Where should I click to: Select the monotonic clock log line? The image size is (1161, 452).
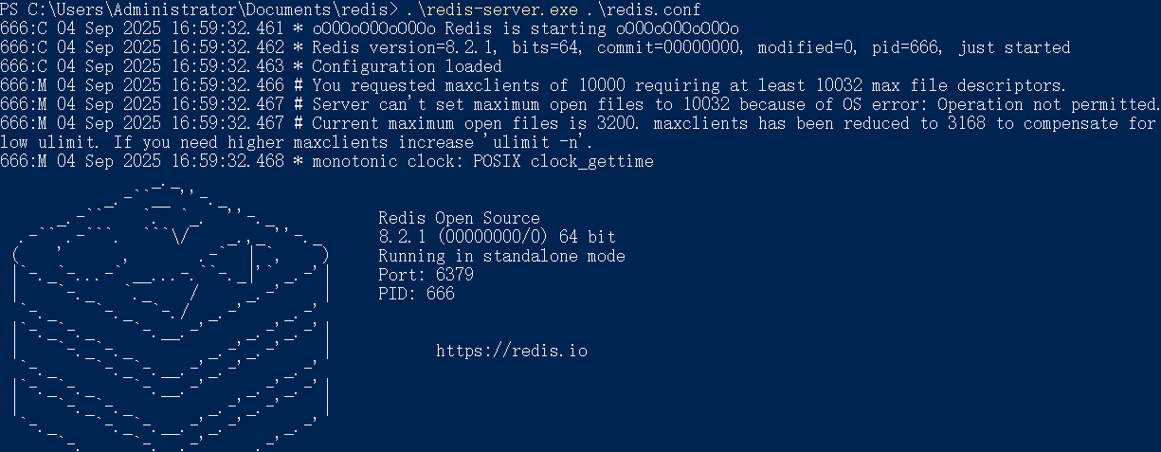pyautogui.click(x=327, y=161)
